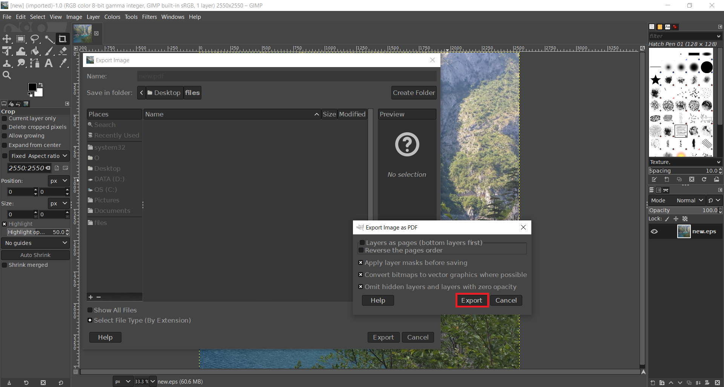Expand the Fixed Aspect ratio dropdown
Screen dimensions: 724x387
[x=39, y=156]
